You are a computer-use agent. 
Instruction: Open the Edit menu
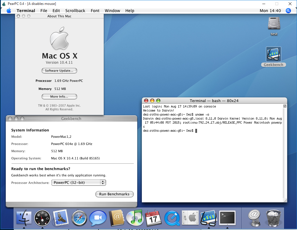pos(56,11)
